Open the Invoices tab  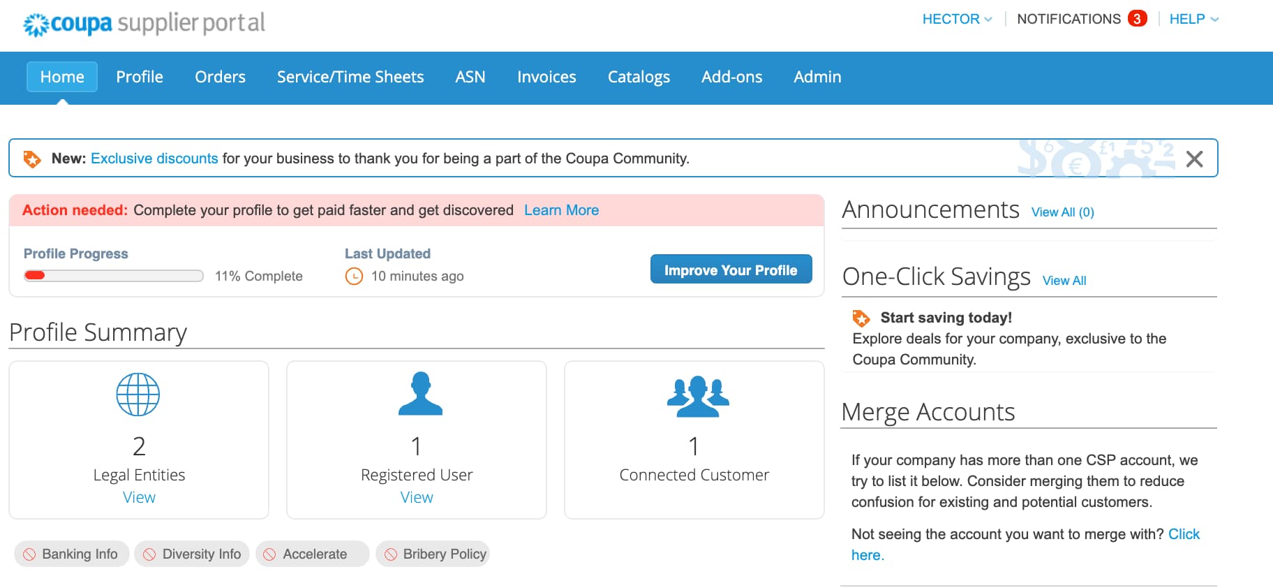[x=546, y=77]
